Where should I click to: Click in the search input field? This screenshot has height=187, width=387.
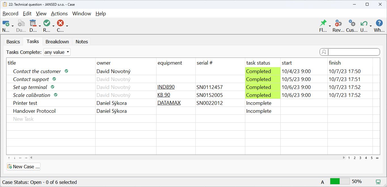click(x=354, y=52)
